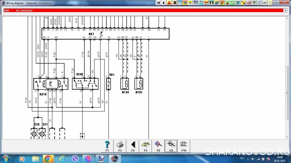This screenshot has width=291, height=163.
Task: Open F8 component search magnifier
Action: [158, 146]
